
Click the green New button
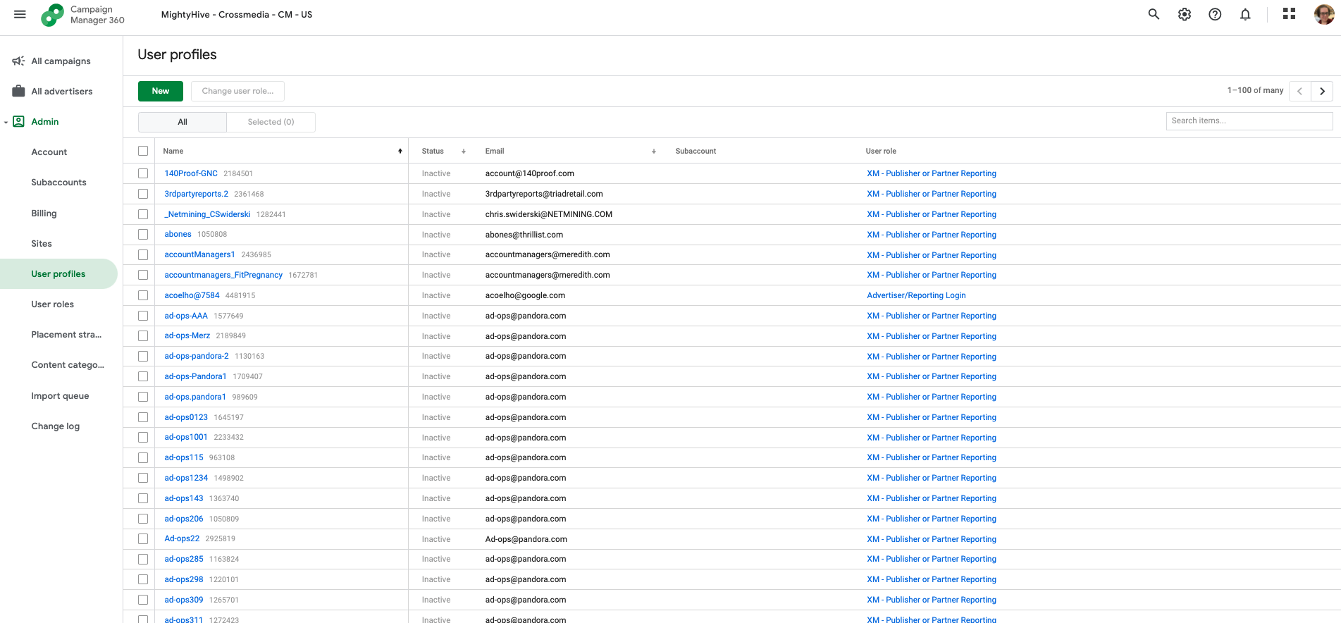coord(161,91)
